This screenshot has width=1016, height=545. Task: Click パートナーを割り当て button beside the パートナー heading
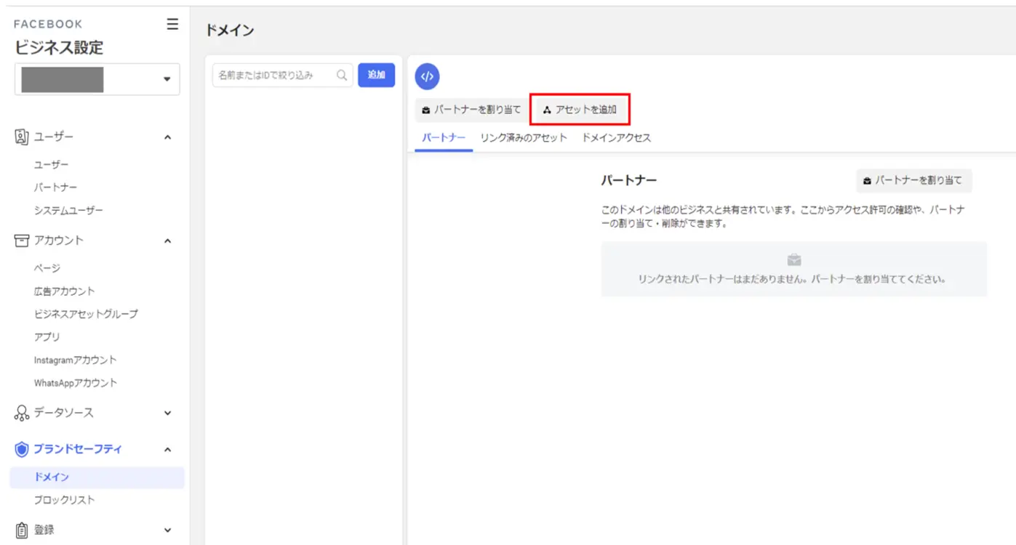coord(913,180)
